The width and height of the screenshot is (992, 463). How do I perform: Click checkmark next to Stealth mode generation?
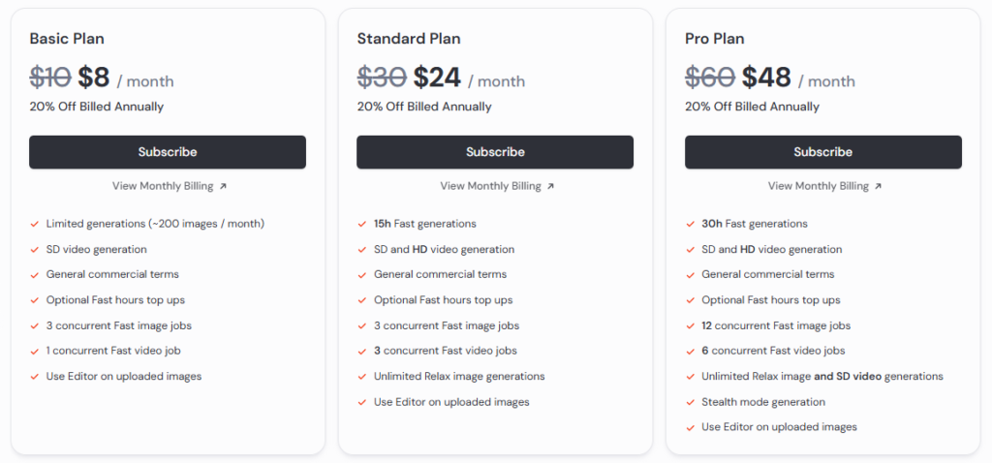691,402
